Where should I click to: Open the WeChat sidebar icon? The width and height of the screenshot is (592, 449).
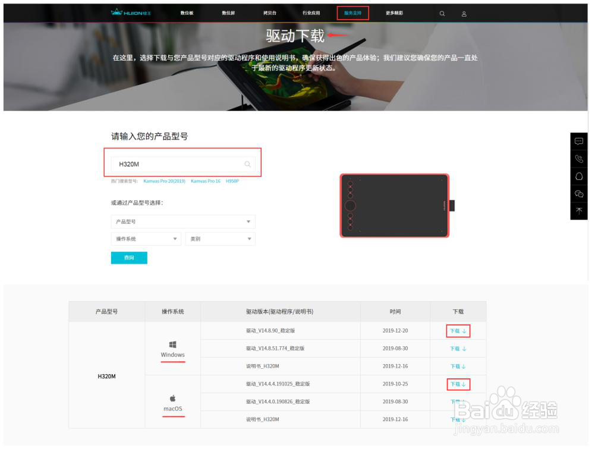[579, 194]
